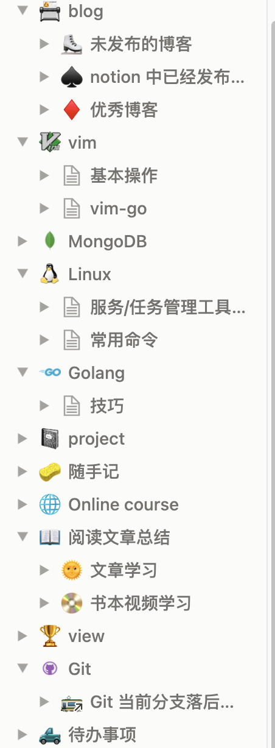This screenshot has height=748, width=275.
Task: Open the 基本操作 page under vim
Action: click(x=124, y=175)
